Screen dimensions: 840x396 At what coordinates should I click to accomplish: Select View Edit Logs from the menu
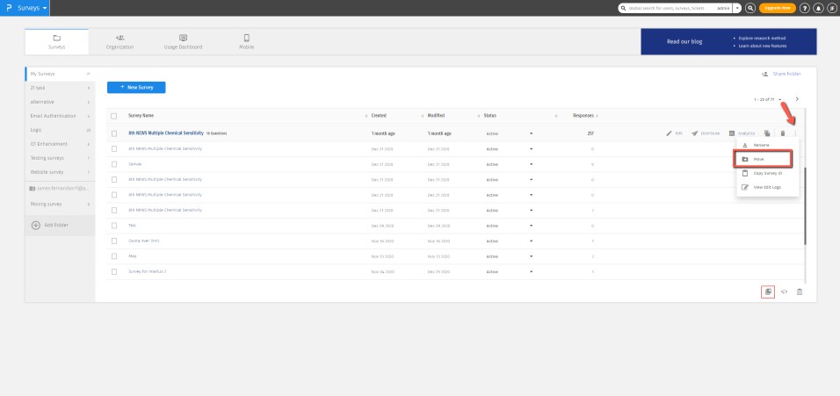click(767, 187)
